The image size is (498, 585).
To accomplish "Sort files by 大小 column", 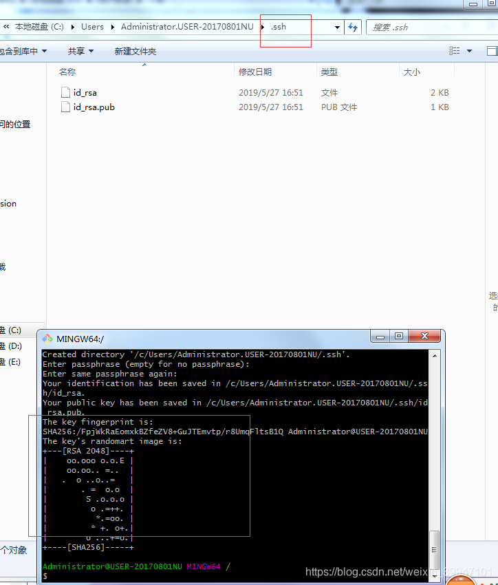I will [x=412, y=72].
